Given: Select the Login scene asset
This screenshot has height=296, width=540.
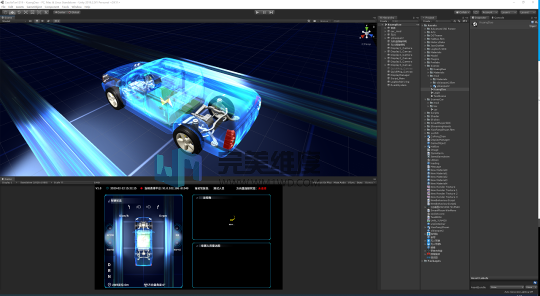Looking at the screenshot, I should tap(436, 92).
